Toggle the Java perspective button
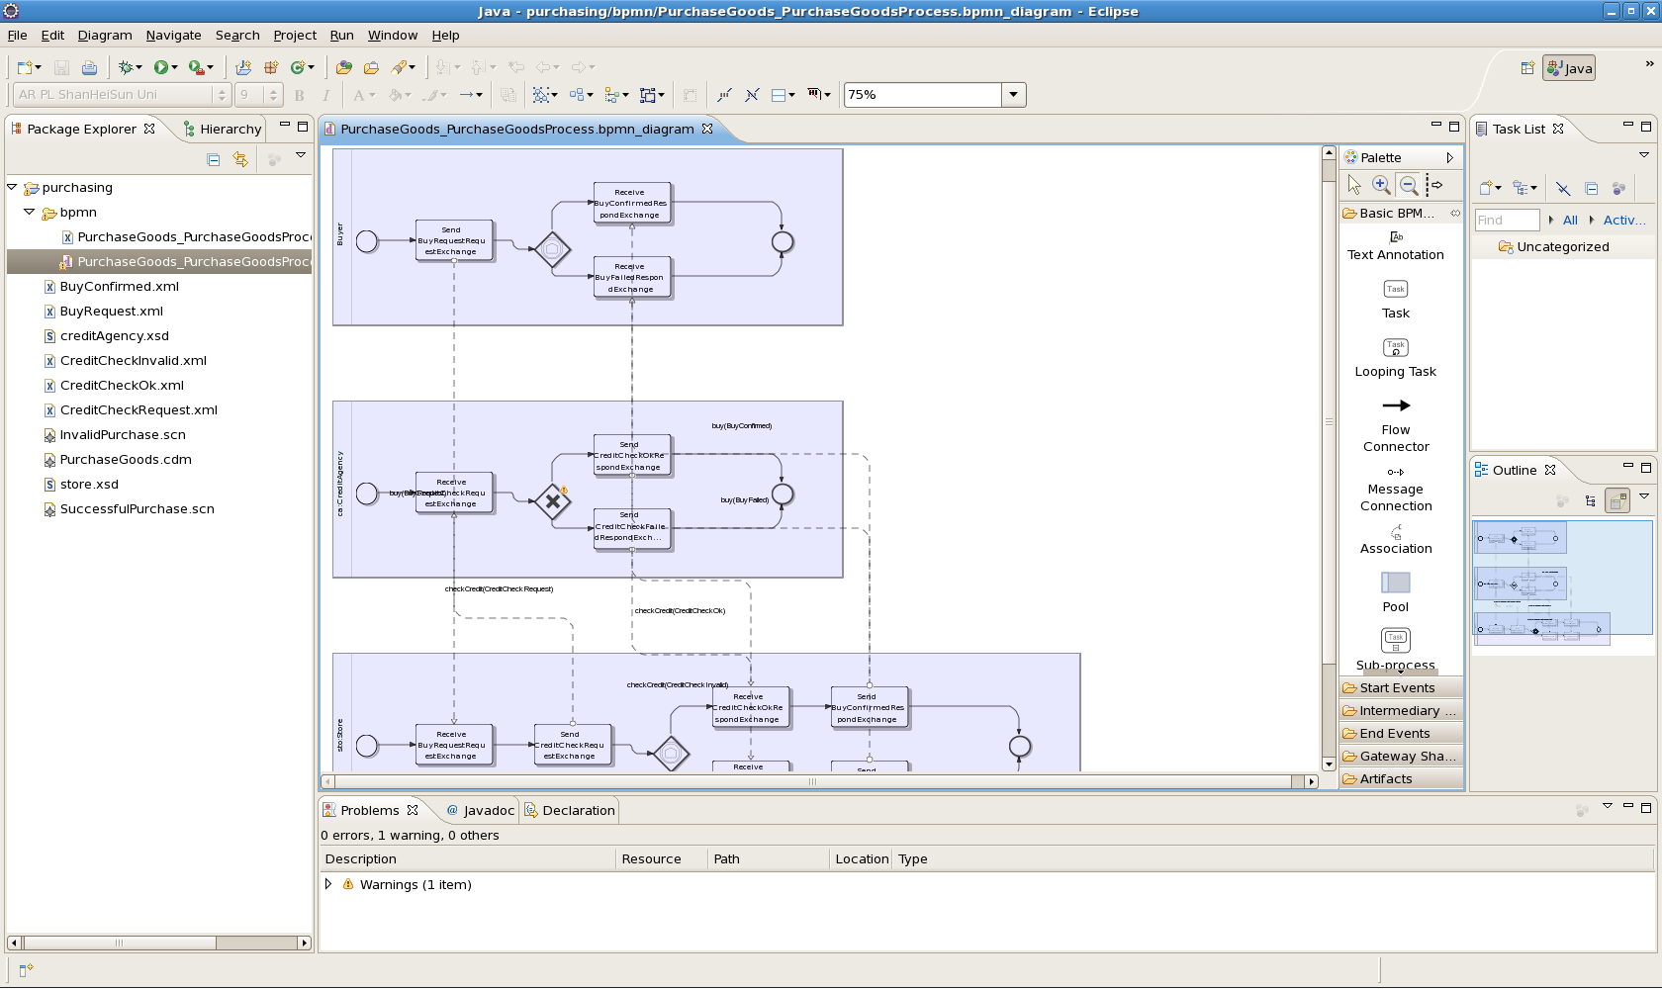Viewport: 1662px width, 989px height. point(1569,68)
